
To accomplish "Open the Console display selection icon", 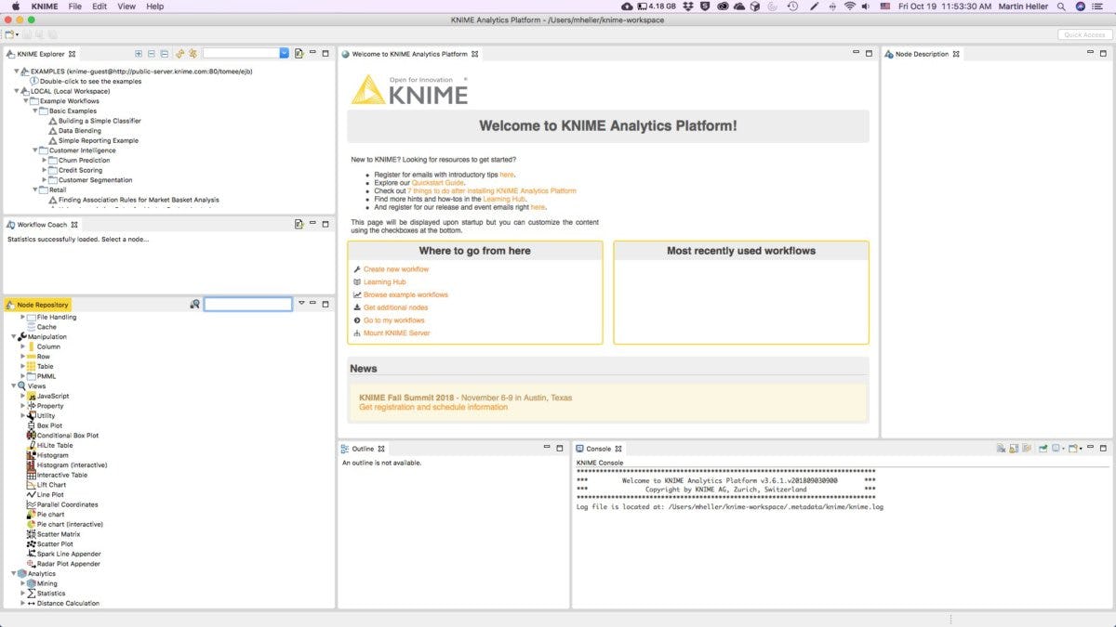I will coord(1056,448).
